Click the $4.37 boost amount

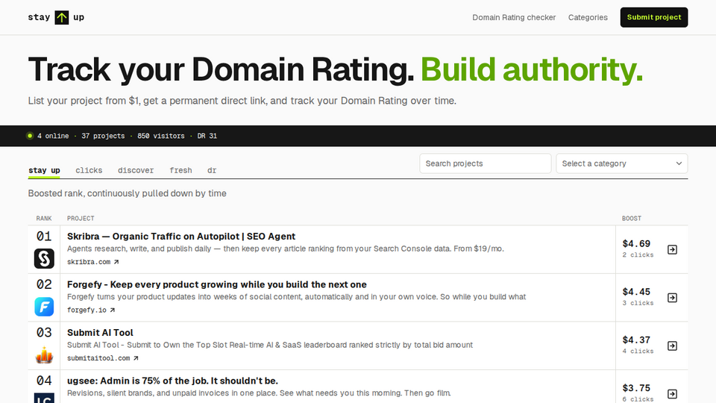[636, 340]
